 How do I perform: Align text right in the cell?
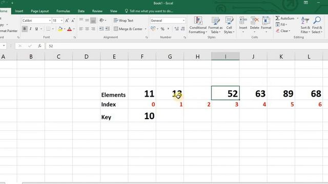pyautogui.click(x=93, y=29)
